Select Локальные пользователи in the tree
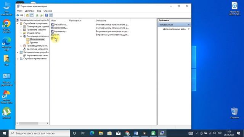244x137 pixels. [38, 36]
